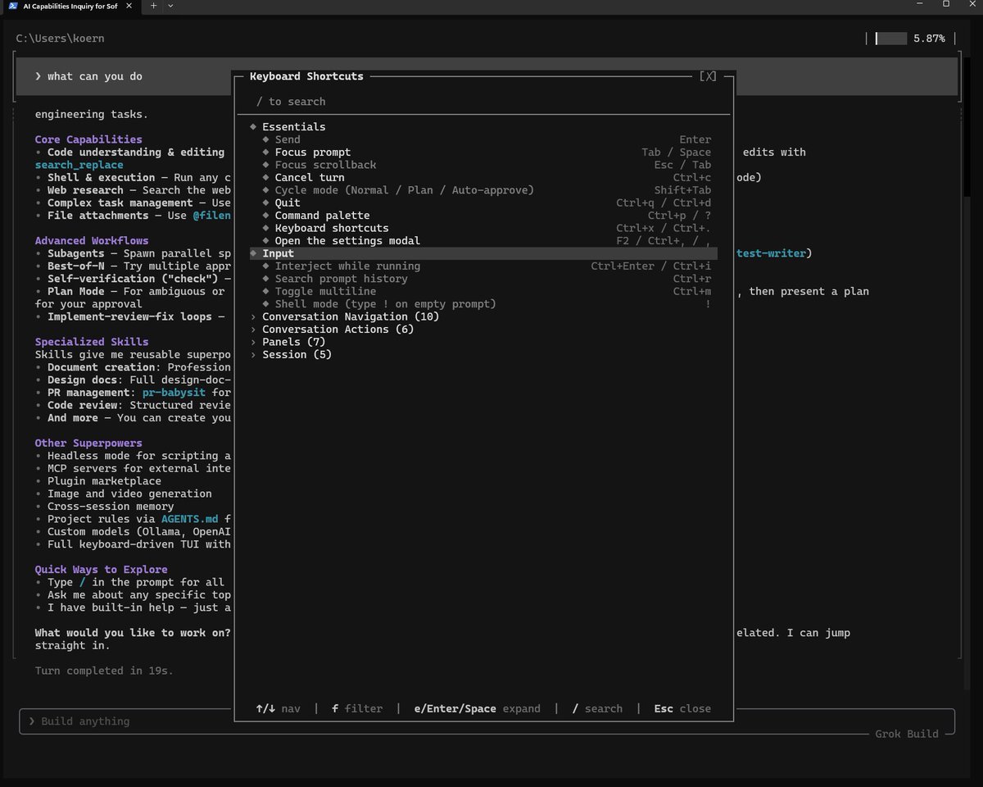Select the Shell mode row
Screen dimensions: 983x787
[x=483, y=304]
